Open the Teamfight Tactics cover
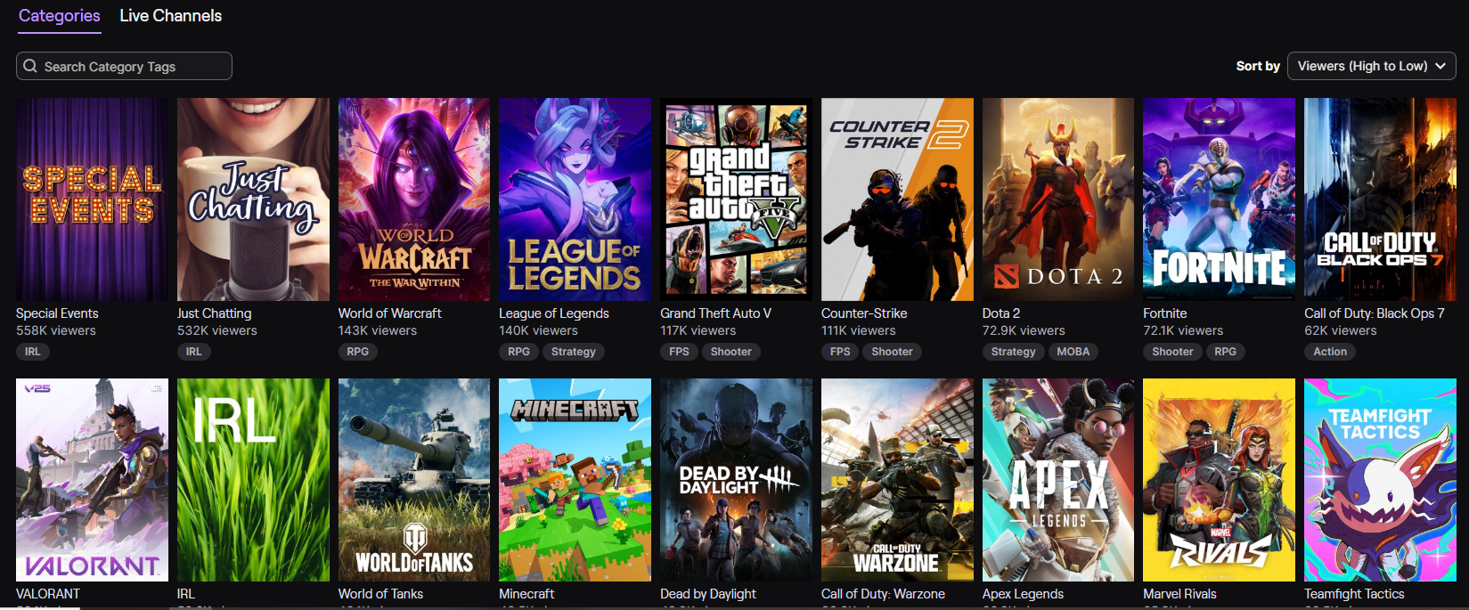This screenshot has width=1469, height=610. coord(1380,480)
